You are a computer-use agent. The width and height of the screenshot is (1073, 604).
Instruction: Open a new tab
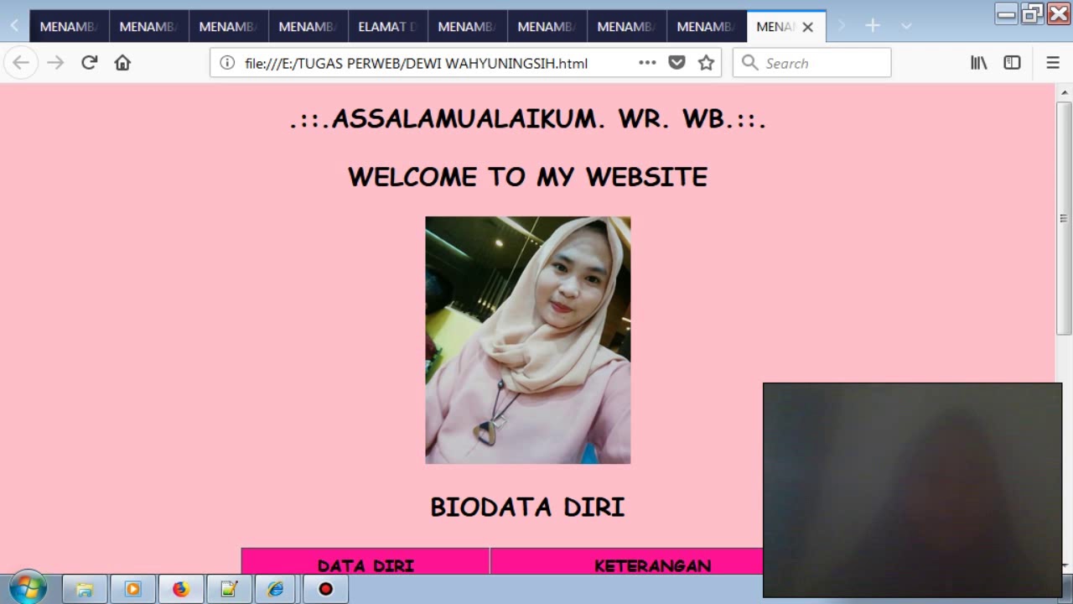click(x=873, y=26)
